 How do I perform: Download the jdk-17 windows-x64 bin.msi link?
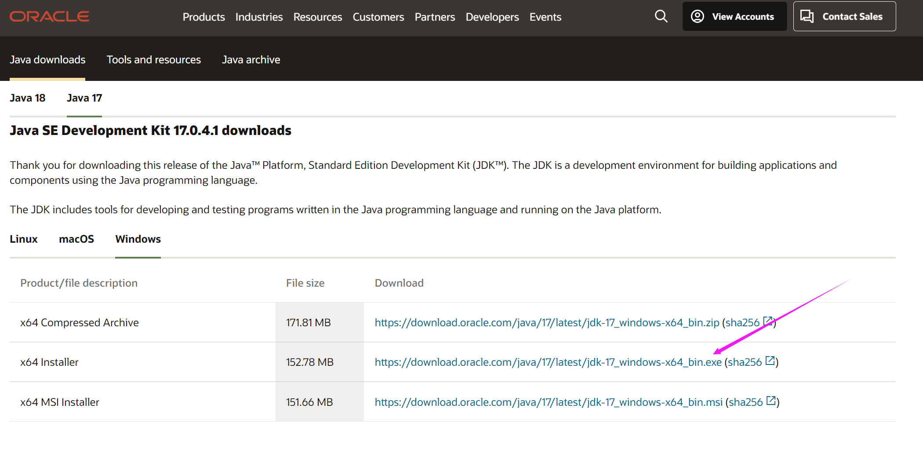click(549, 402)
